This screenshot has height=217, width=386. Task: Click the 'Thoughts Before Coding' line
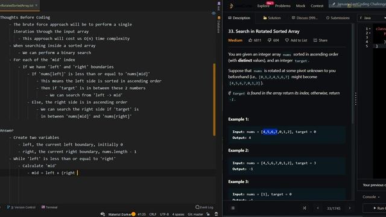(x=25, y=17)
